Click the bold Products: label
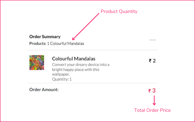Viewport: 195px width, 122px height. pyautogui.click(x=38, y=43)
